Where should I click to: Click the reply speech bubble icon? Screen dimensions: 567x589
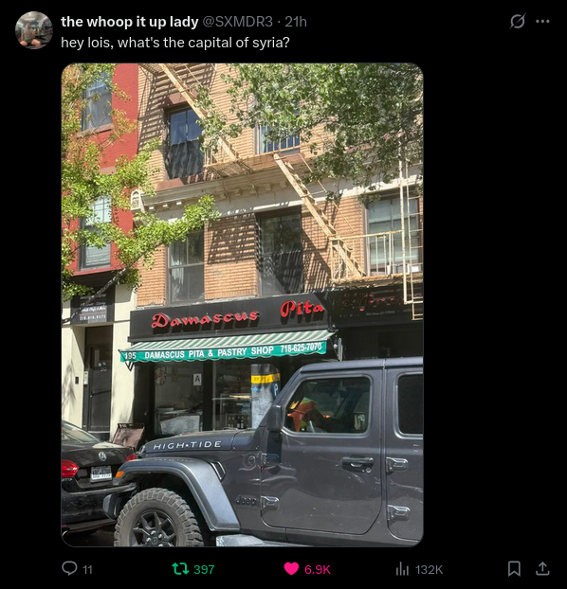point(69,568)
